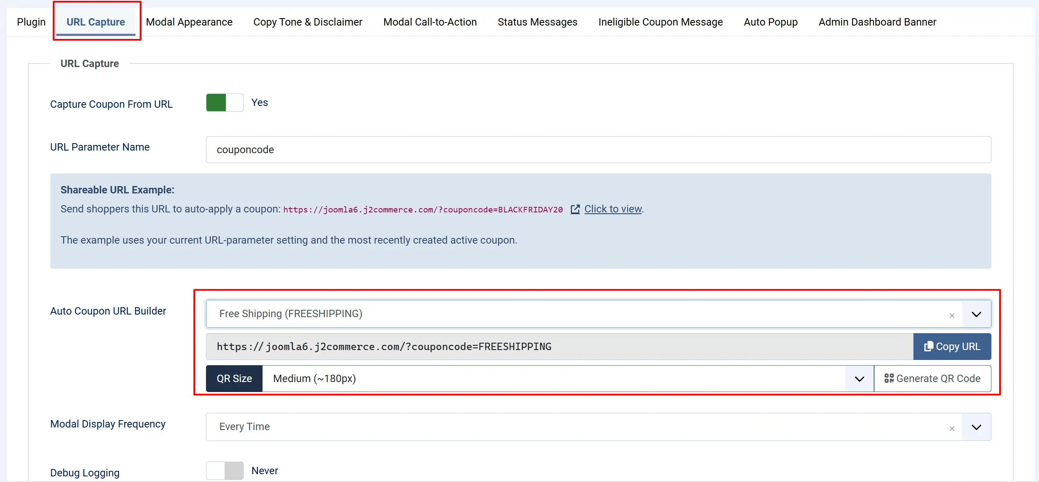Expand the Auto Coupon URL Builder dropdown arrow
The image size is (1039, 482).
pyautogui.click(x=976, y=314)
